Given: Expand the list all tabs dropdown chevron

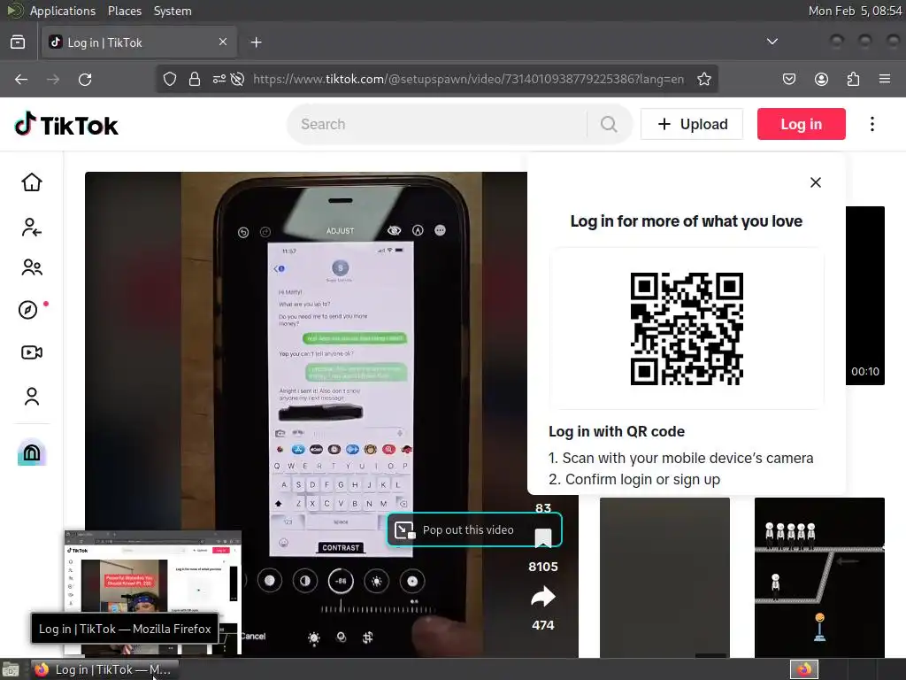Looking at the screenshot, I should 772,42.
